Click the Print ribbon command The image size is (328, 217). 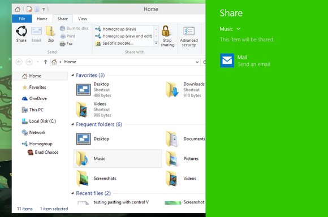click(x=67, y=36)
